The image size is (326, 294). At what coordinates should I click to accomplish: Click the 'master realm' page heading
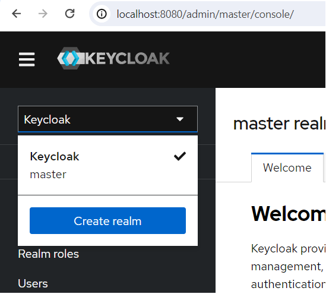280,124
